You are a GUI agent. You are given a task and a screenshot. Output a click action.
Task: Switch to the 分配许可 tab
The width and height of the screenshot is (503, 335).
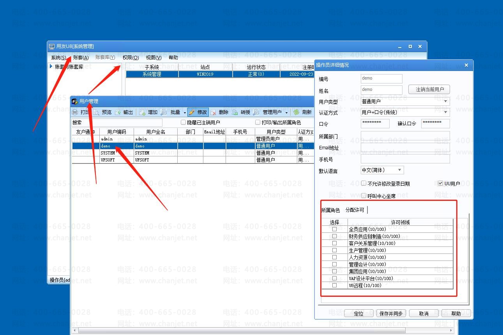tap(355, 210)
